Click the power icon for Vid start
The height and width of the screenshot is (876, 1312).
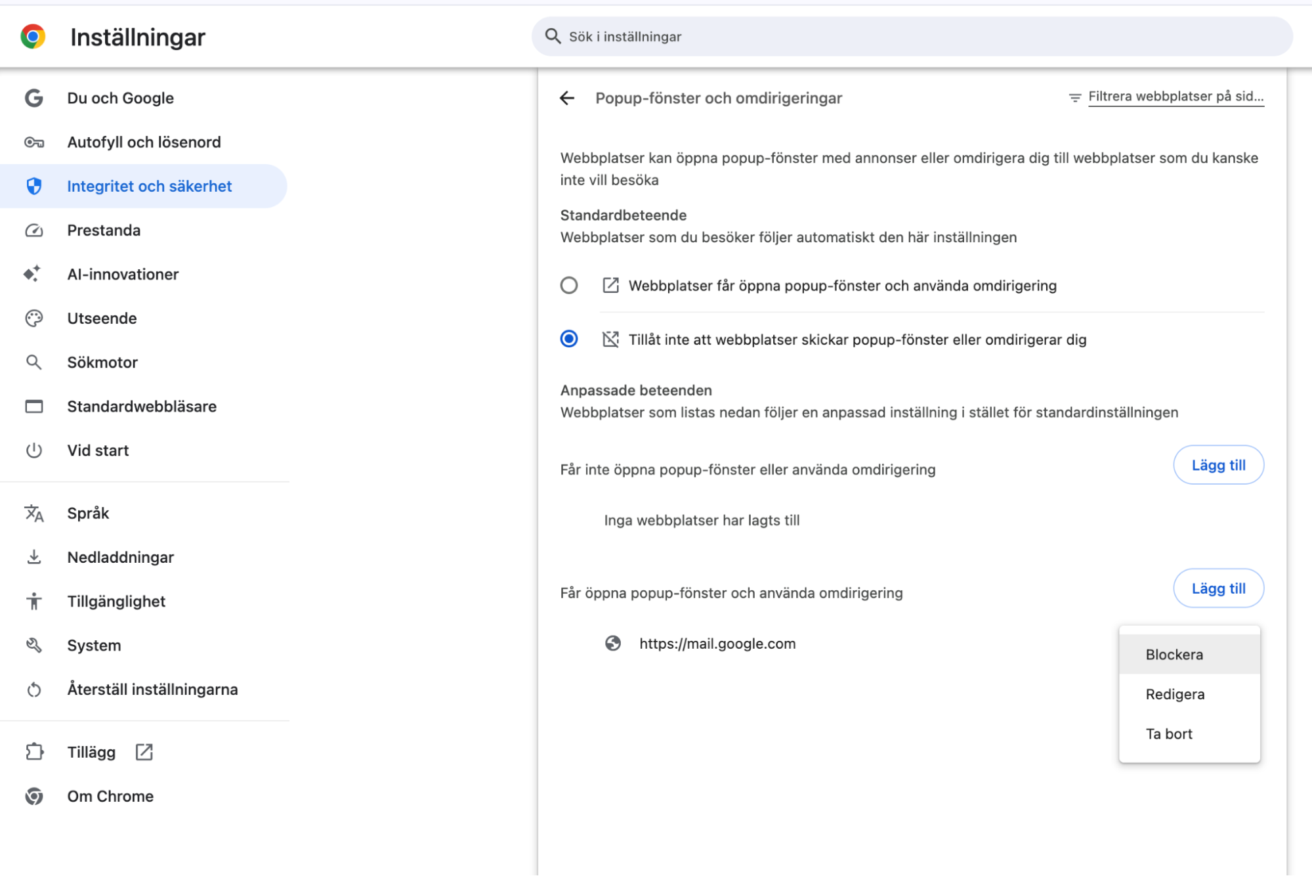(34, 450)
